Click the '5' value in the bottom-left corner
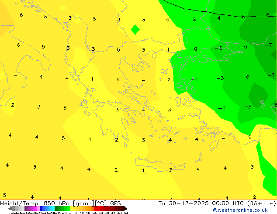277x214 pixels. point(4,195)
